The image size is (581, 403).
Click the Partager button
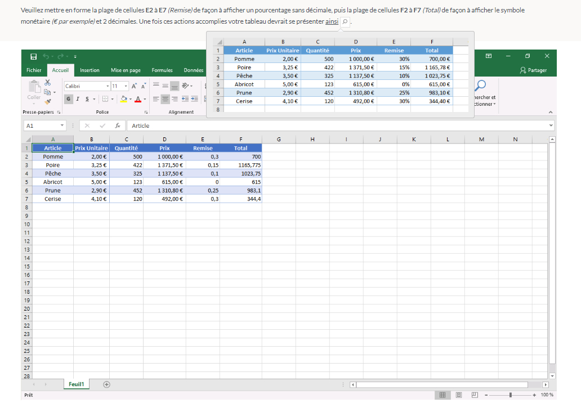pyautogui.click(x=534, y=70)
